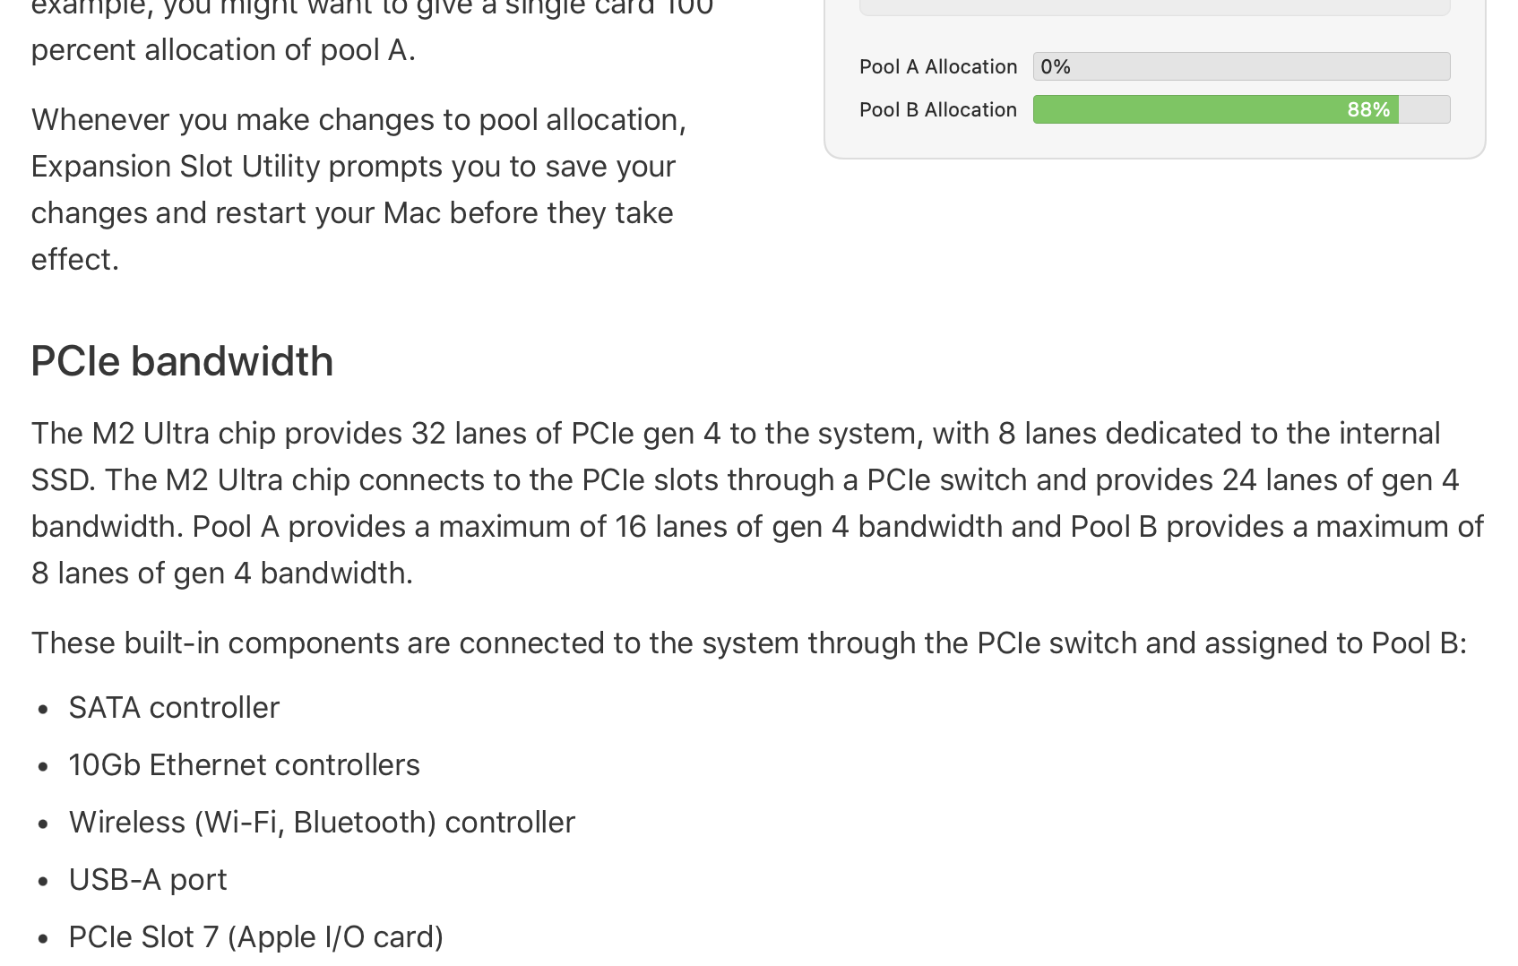Click the "SATA controller" list item
The image size is (1518, 966).
coord(174,708)
